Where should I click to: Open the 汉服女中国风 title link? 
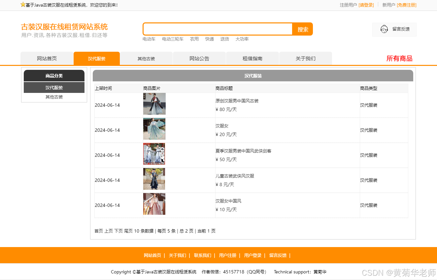(x=228, y=201)
